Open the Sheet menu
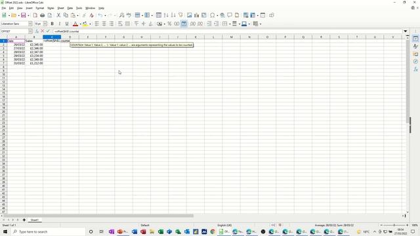 pos(61,8)
